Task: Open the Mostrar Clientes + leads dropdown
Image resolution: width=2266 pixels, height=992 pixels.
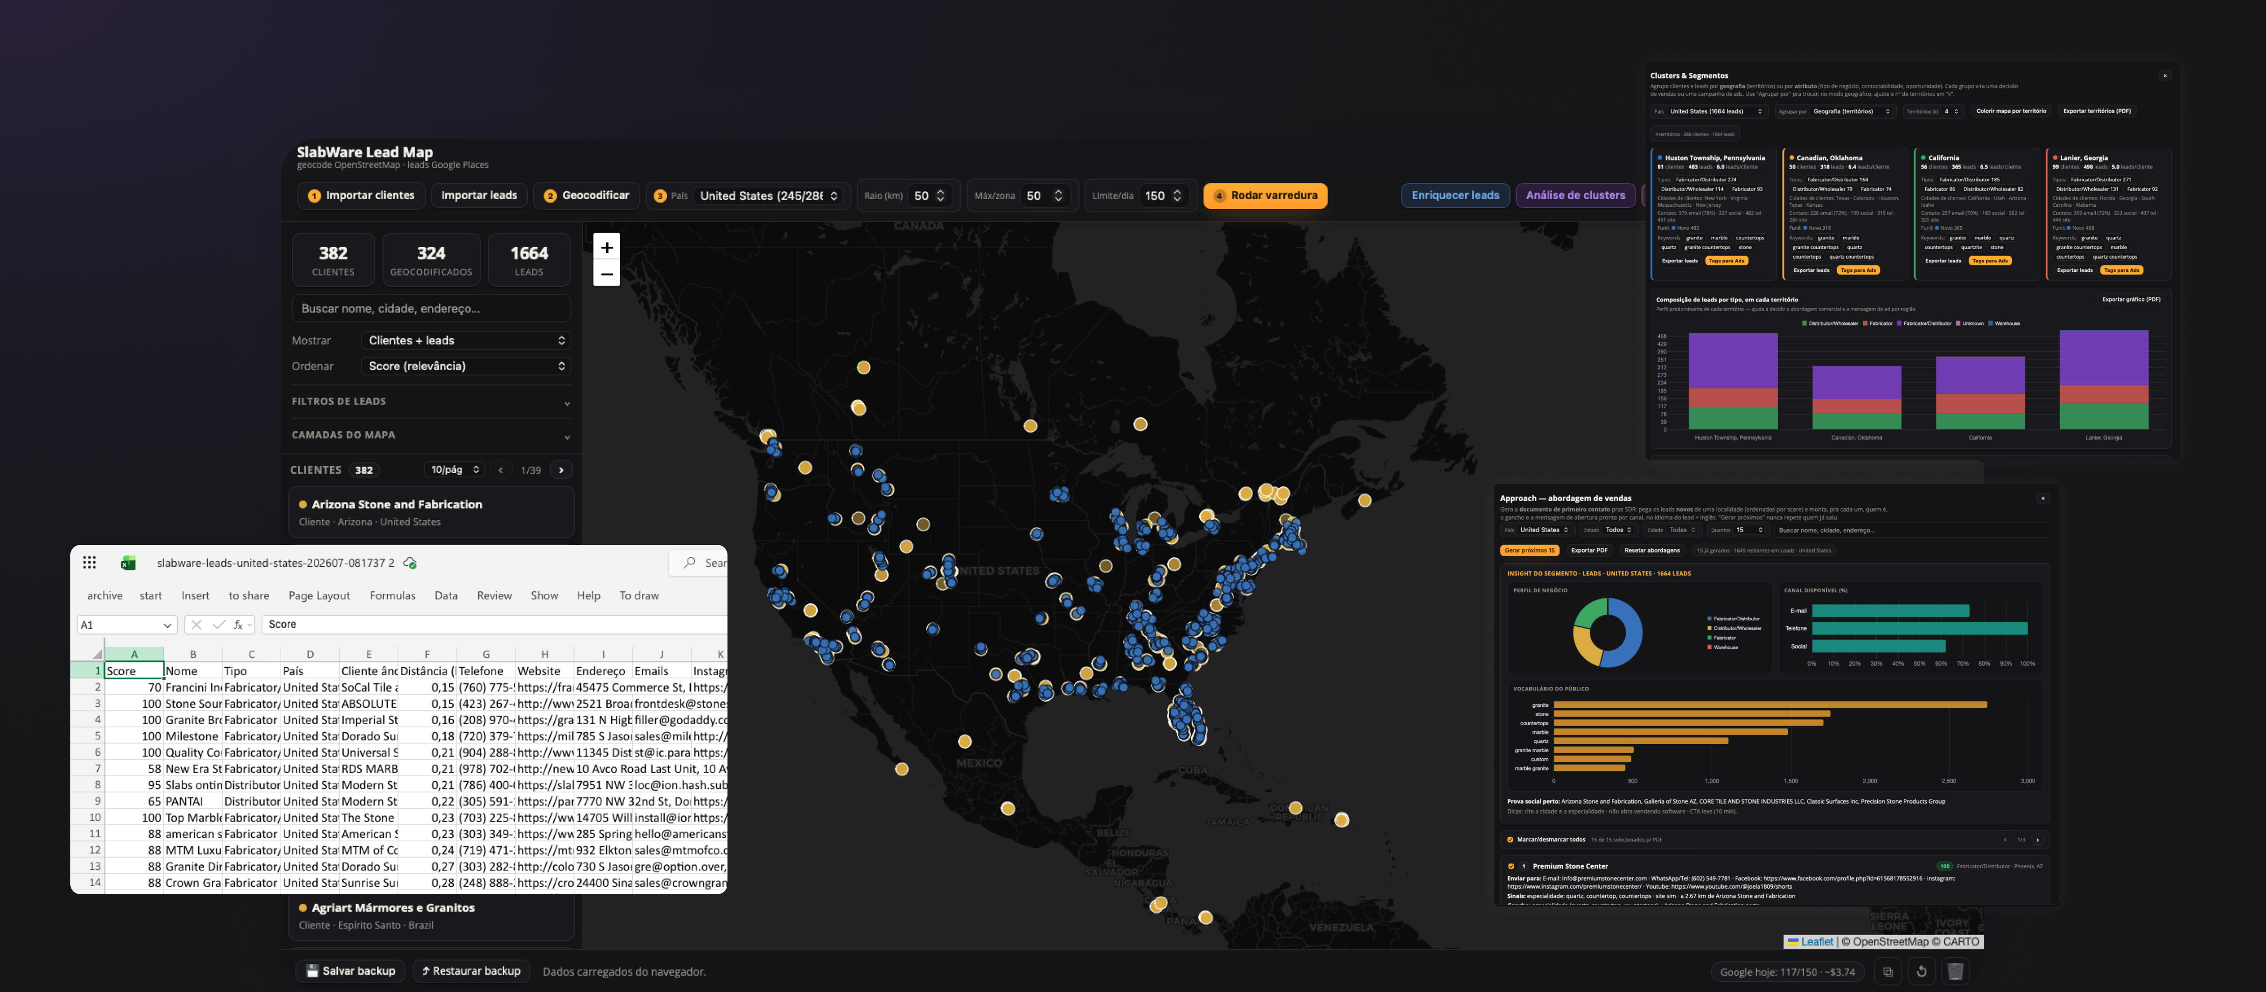Action: [x=466, y=340]
